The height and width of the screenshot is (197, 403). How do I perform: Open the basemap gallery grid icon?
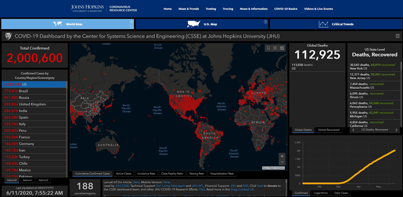282,48
